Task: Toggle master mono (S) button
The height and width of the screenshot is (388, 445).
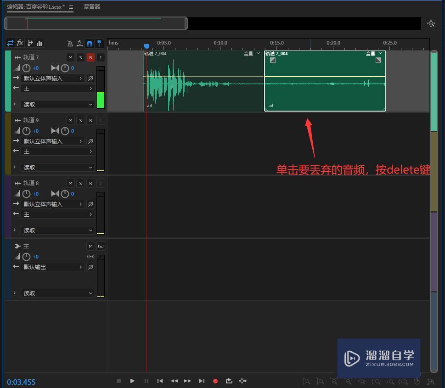Action: (x=101, y=247)
